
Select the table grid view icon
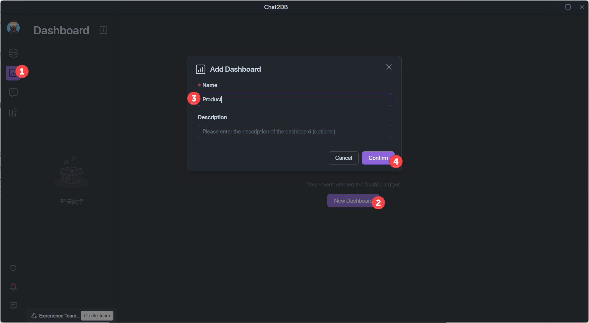coord(13,112)
